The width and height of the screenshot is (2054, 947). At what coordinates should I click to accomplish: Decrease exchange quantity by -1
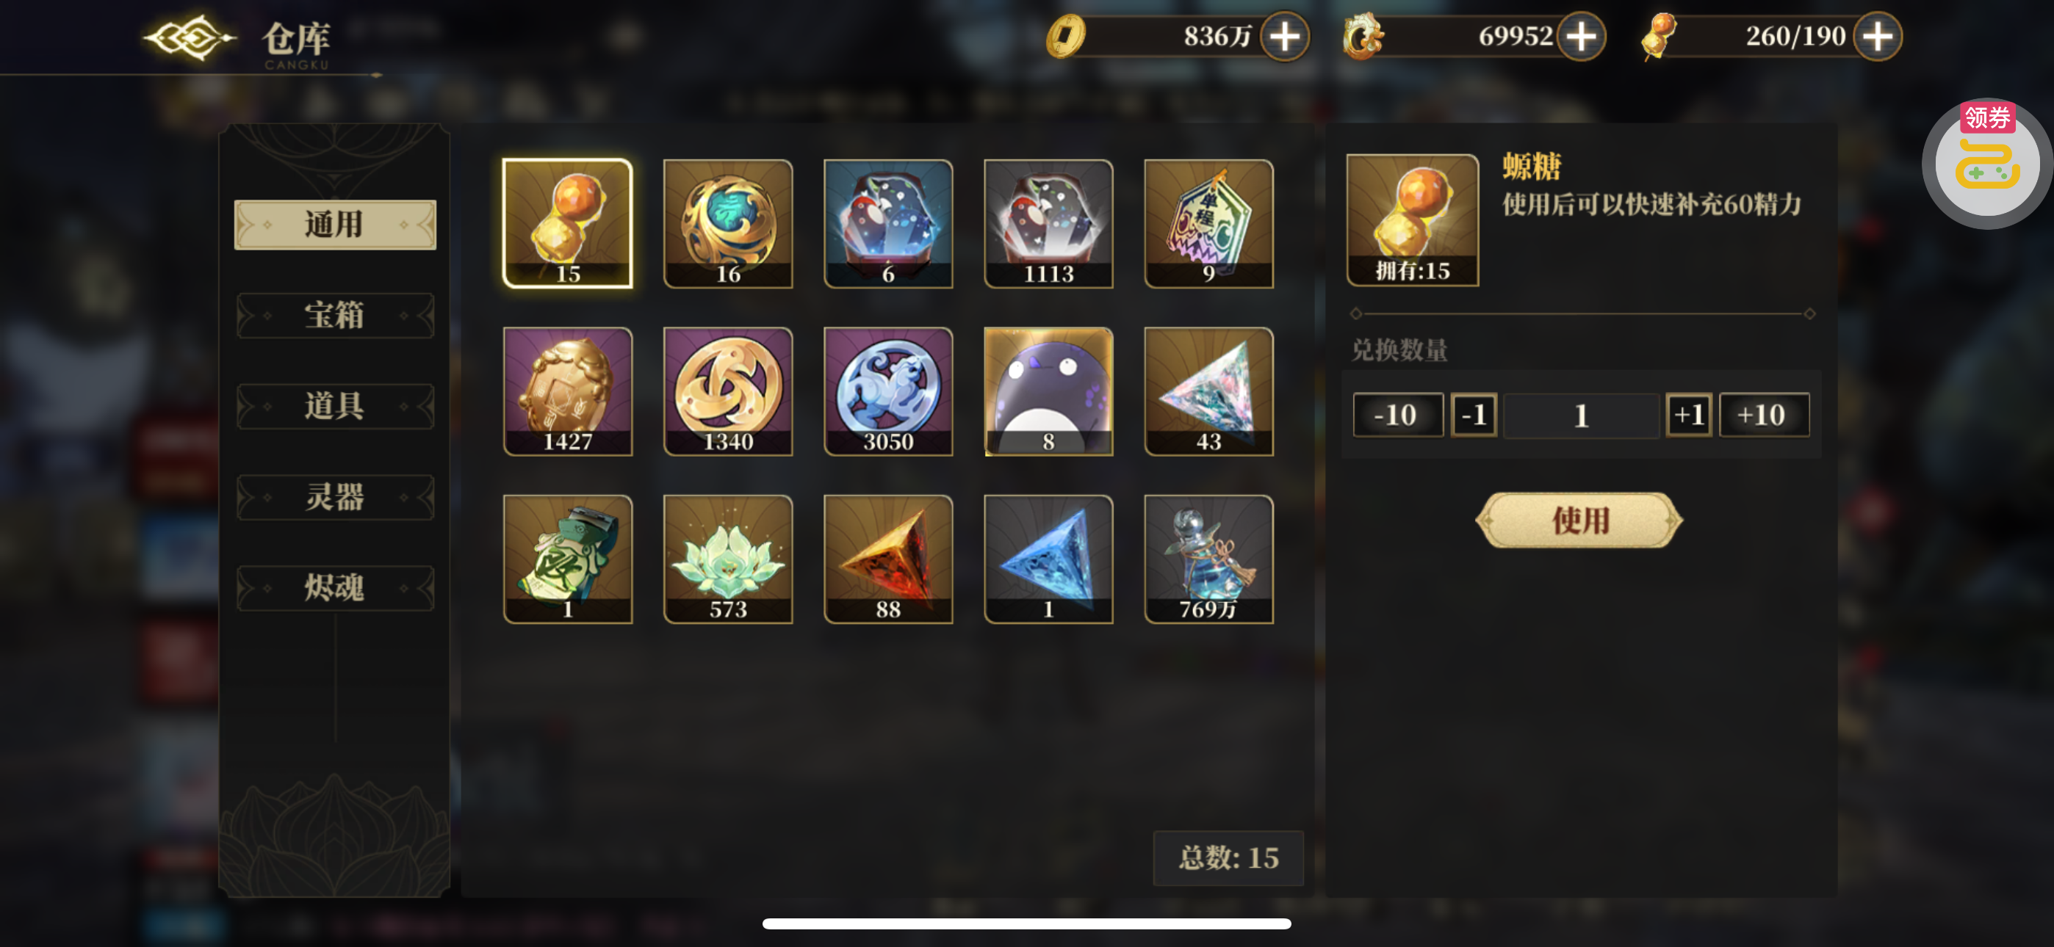coord(1474,415)
